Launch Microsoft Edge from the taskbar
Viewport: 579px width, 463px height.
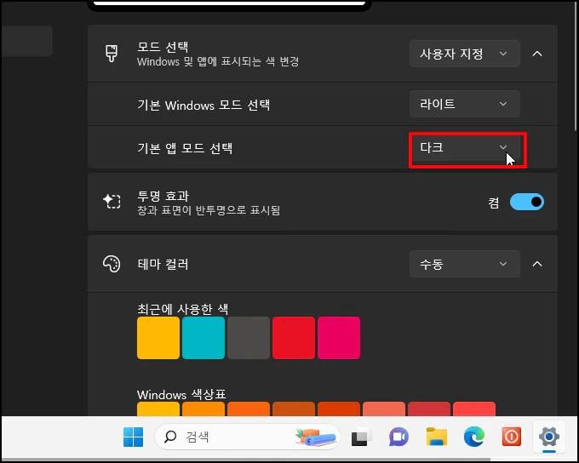474,437
